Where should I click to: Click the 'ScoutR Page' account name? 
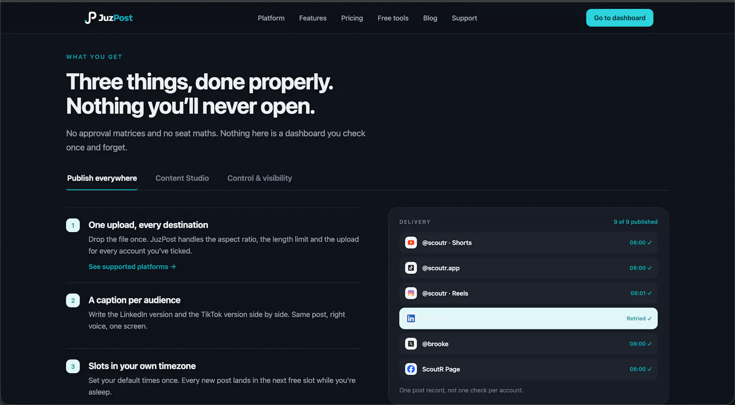pos(441,369)
